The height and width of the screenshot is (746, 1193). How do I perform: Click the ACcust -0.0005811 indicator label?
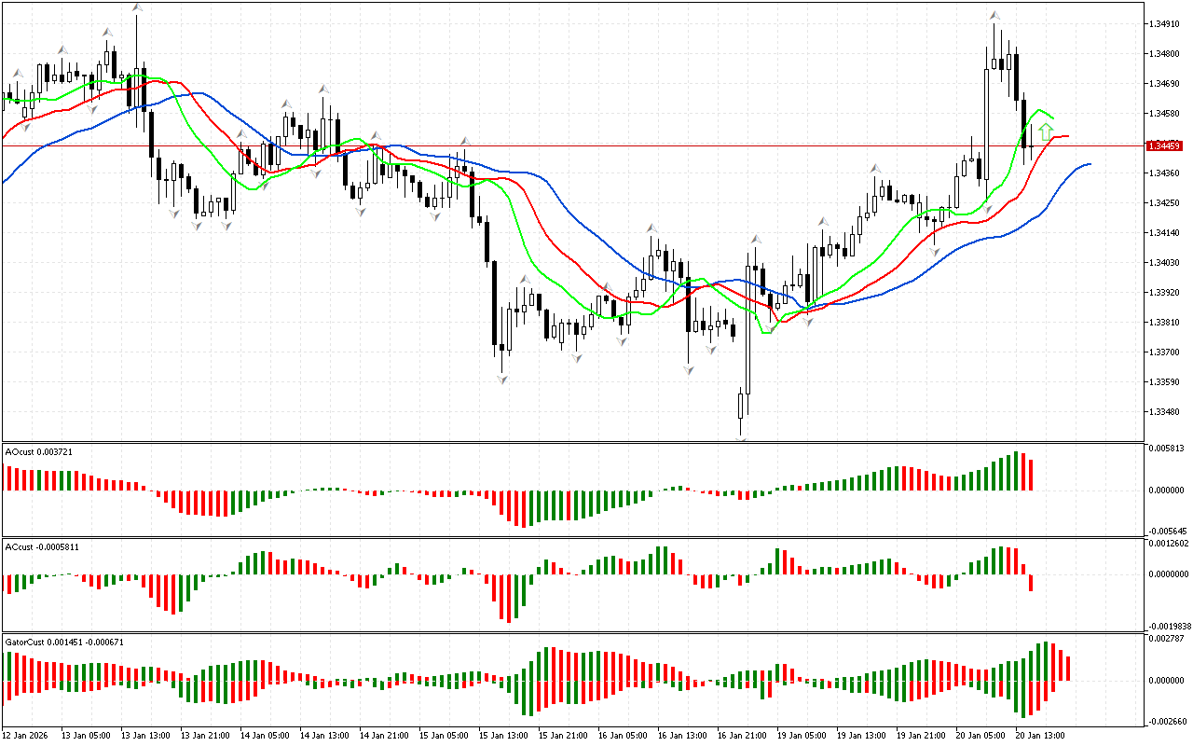[x=42, y=546]
